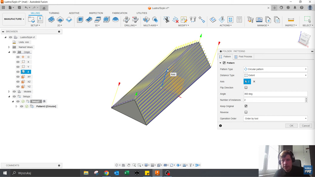Select the 2D Pocket tool
315x177 pixels.
click(60, 20)
